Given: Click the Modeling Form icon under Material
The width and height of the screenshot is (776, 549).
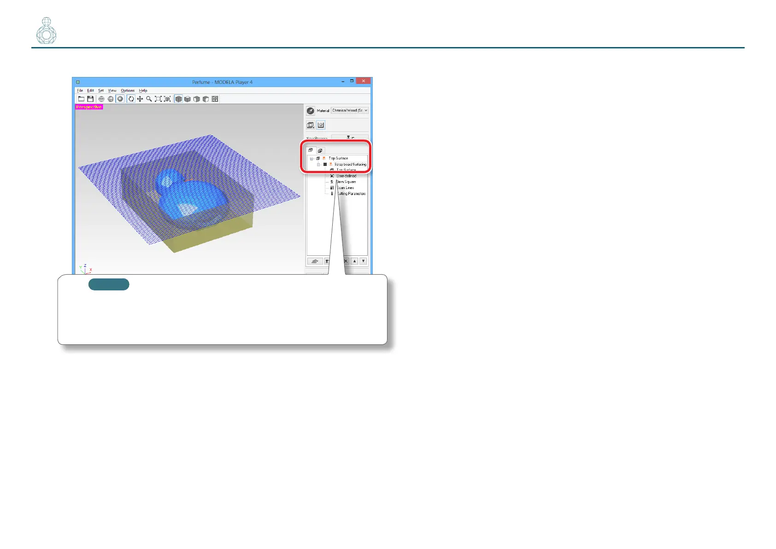Looking at the screenshot, I should pyautogui.click(x=321, y=125).
